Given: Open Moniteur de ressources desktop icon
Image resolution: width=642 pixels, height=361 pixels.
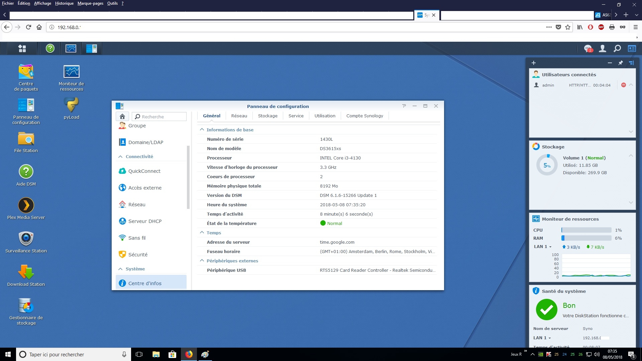Looking at the screenshot, I should coord(71,77).
